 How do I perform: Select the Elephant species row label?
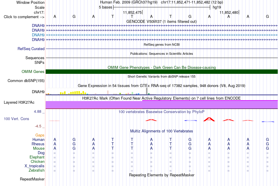click(37, 157)
